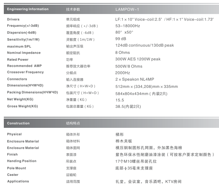Screen dimensions: 219x186
Task: Click the '单元组成' Chinese label
Action: (x=73, y=19)
